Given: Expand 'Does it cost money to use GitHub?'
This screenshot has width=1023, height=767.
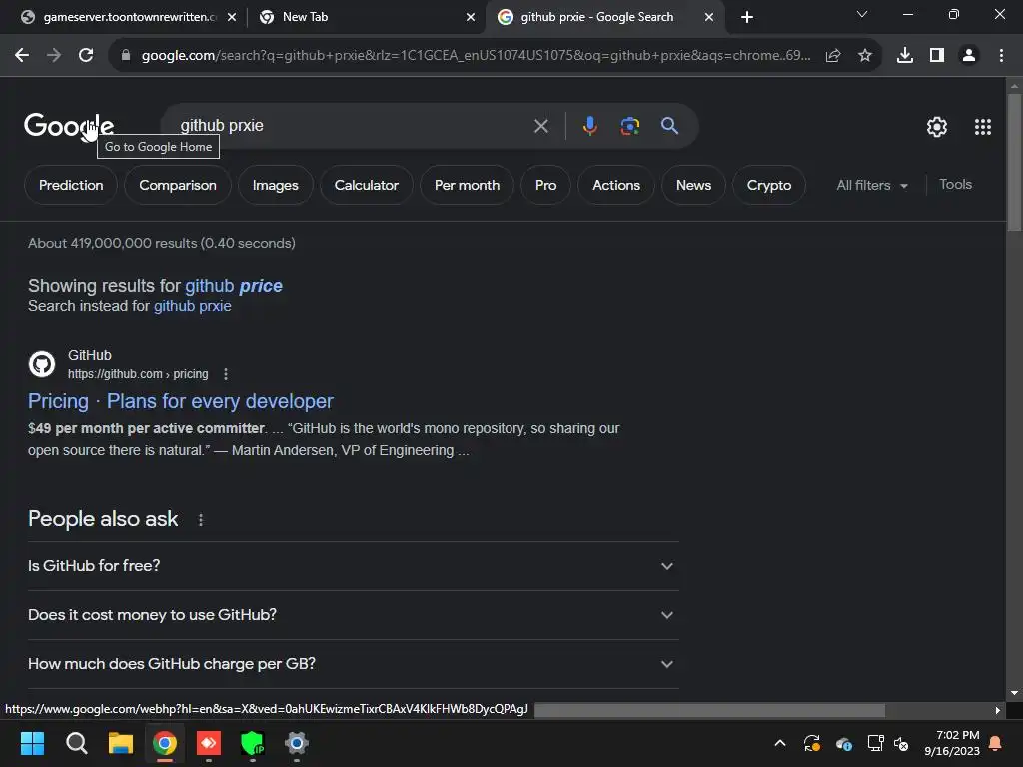Looking at the screenshot, I should (353, 615).
